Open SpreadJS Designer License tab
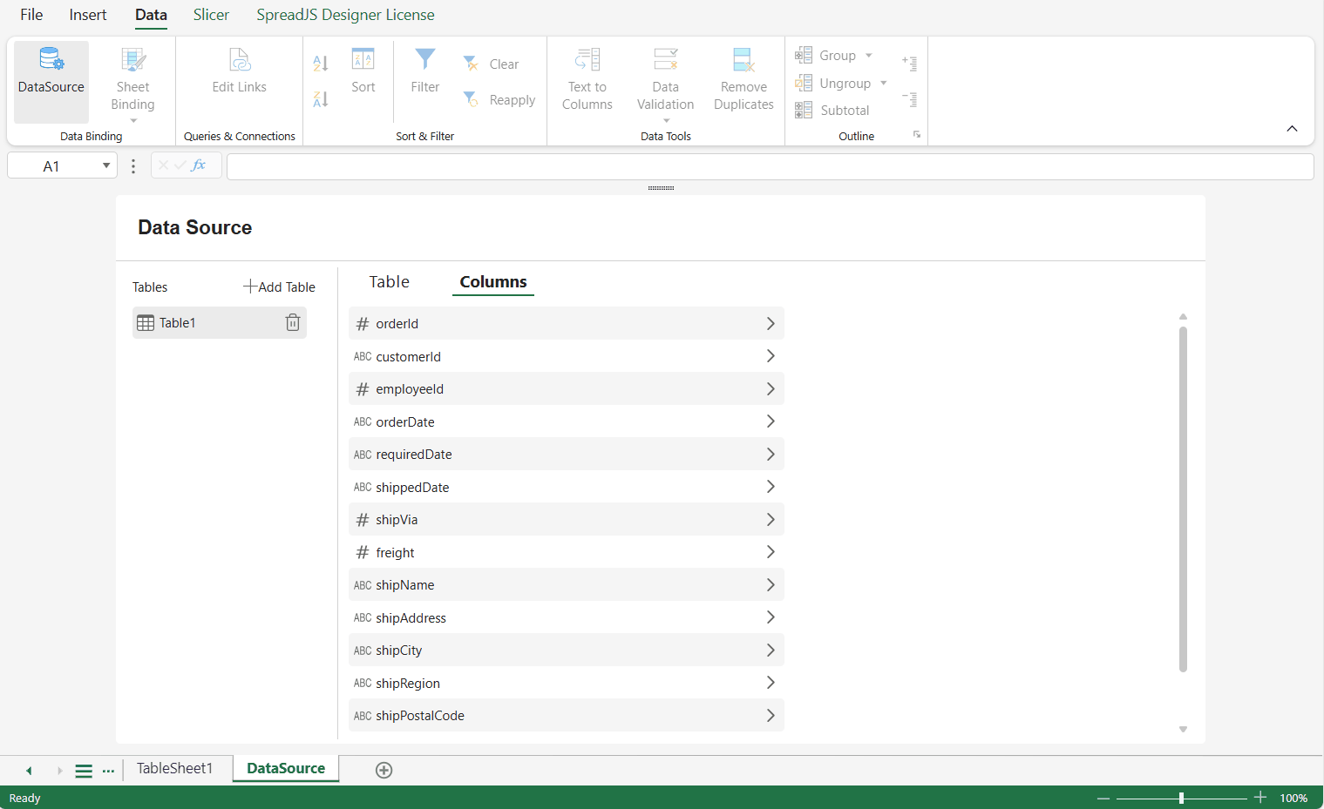Screen dimensions: 1324x809 [x=345, y=15]
